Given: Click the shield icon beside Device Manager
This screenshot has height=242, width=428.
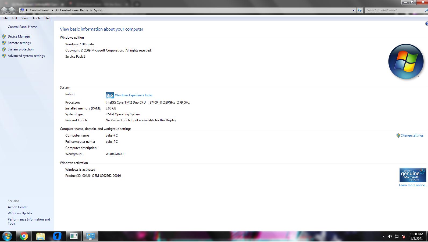Looking at the screenshot, I should click(x=4, y=36).
